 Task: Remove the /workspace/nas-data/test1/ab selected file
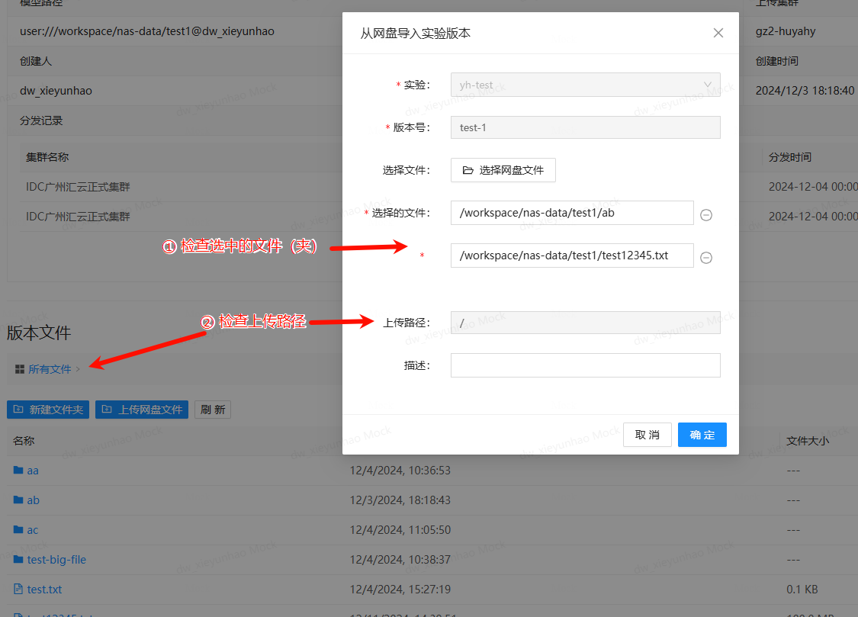(706, 214)
